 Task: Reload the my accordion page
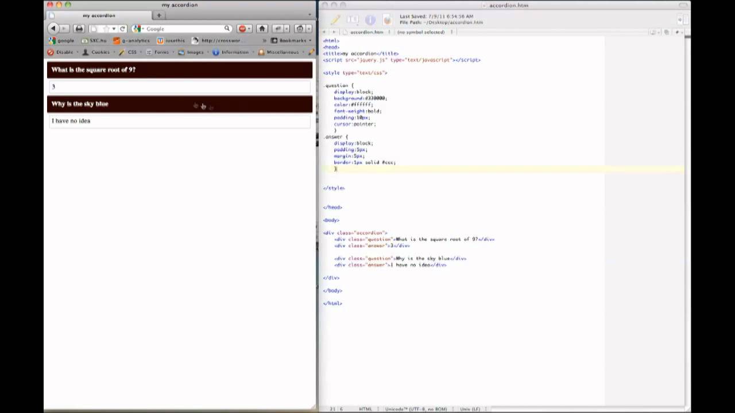point(122,29)
